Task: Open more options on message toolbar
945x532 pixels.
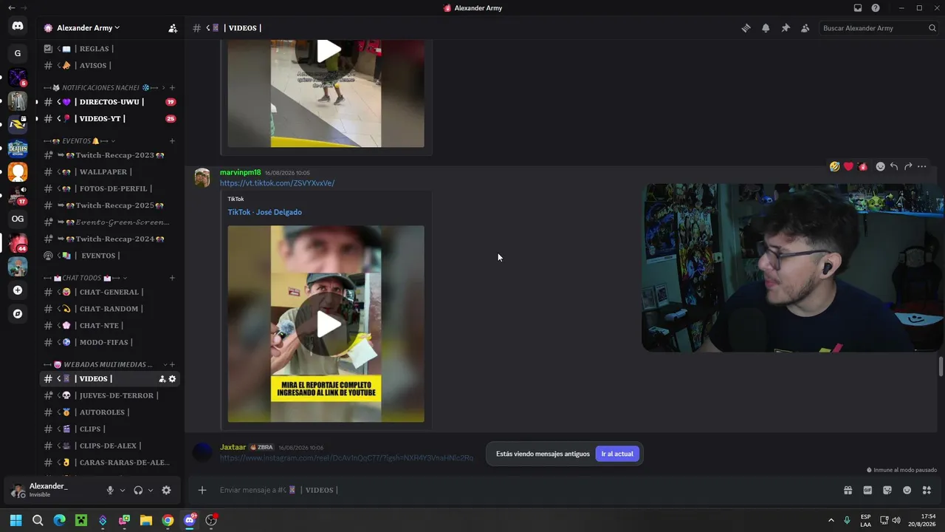Action: coord(921,167)
